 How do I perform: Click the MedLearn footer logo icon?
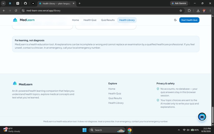15,83
